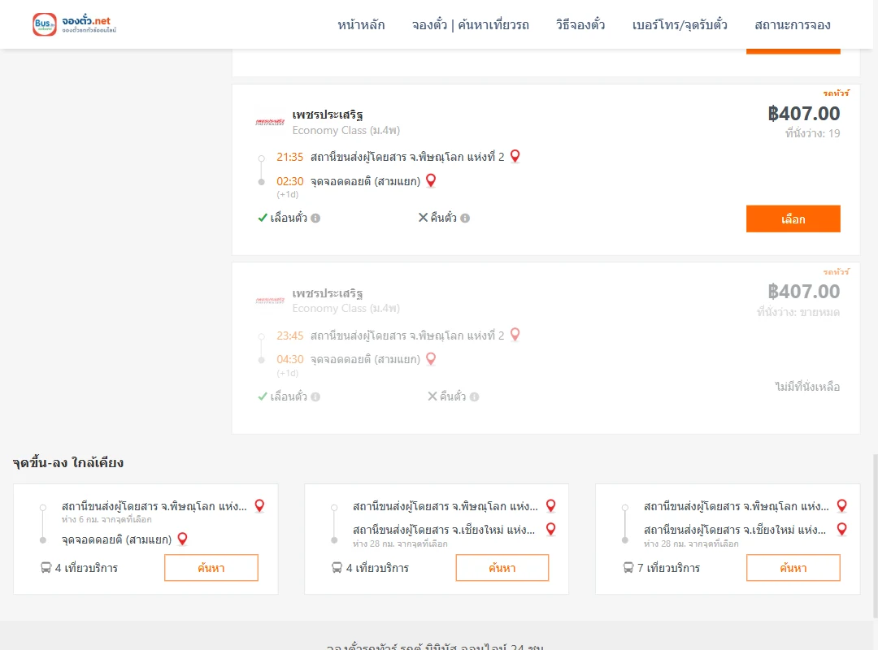Click bus icon on 4 เที่ยวบริการ เชียงใหม่ card

pos(337,568)
